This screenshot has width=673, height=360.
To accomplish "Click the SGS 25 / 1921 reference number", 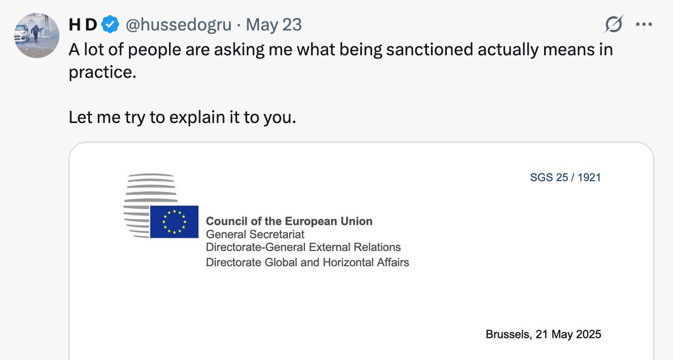I will [x=565, y=177].
